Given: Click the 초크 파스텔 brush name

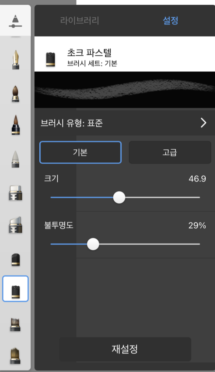Looking at the screenshot, I should click(89, 52).
